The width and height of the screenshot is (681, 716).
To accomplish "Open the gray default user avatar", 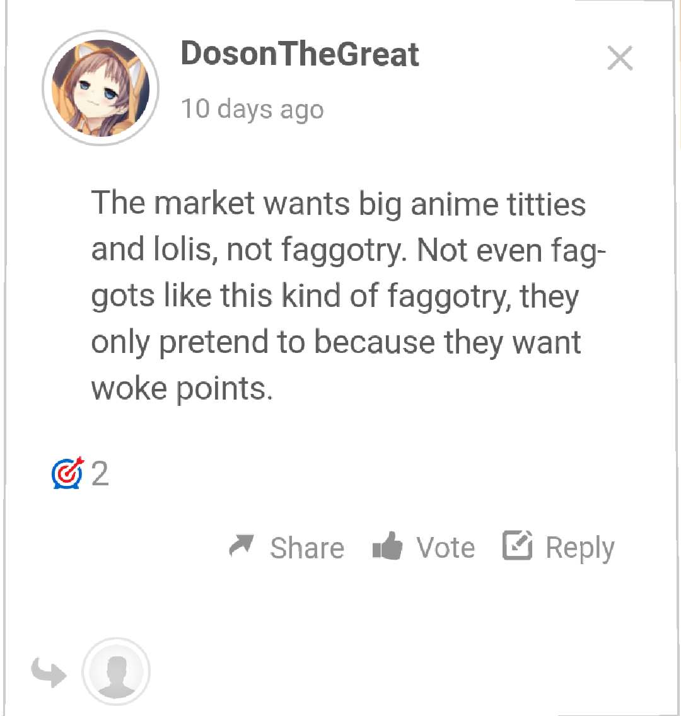I will [116, 672].
